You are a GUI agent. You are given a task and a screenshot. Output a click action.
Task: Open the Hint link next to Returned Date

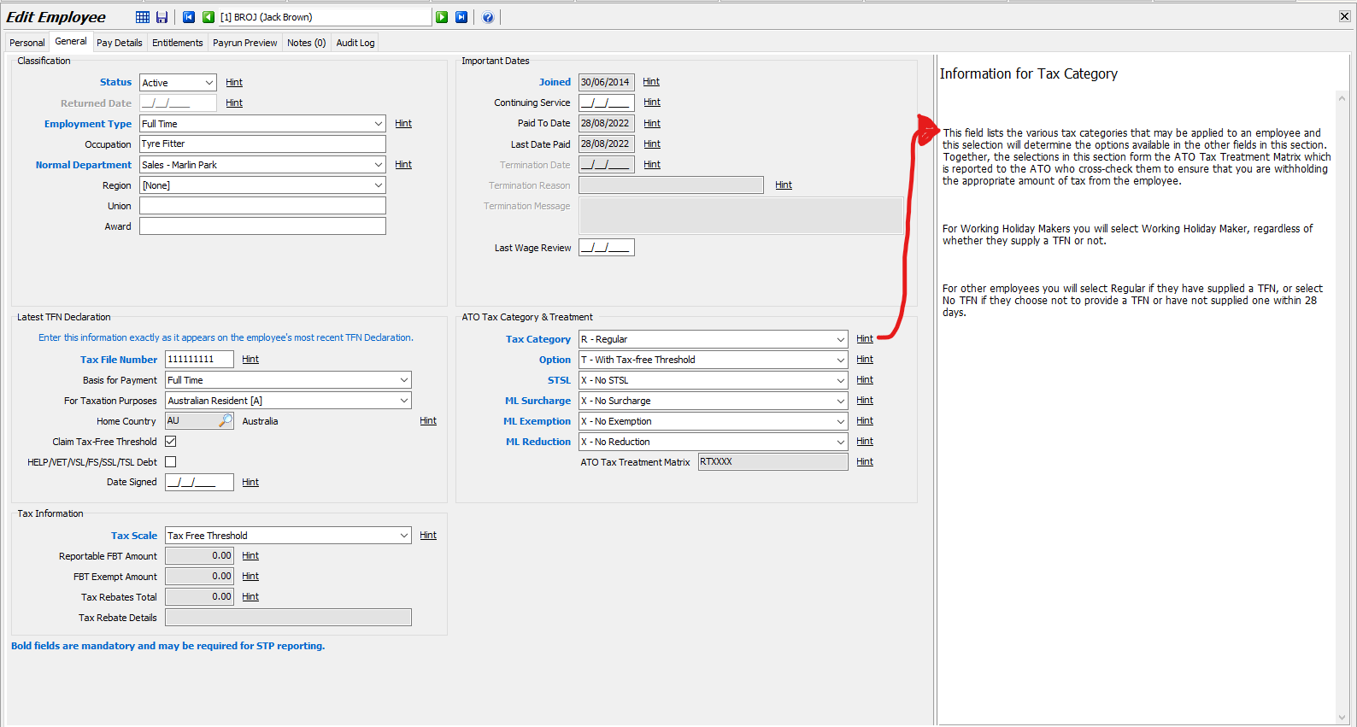click(x=234, y=103)
